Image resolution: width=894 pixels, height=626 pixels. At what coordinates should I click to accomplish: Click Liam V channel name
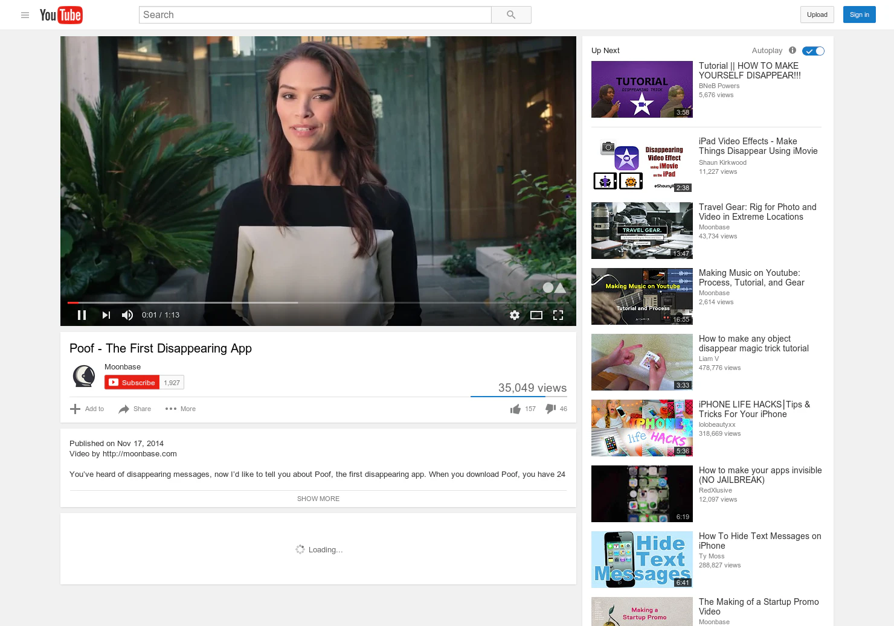pyautogui.click(x=709, y=359)
